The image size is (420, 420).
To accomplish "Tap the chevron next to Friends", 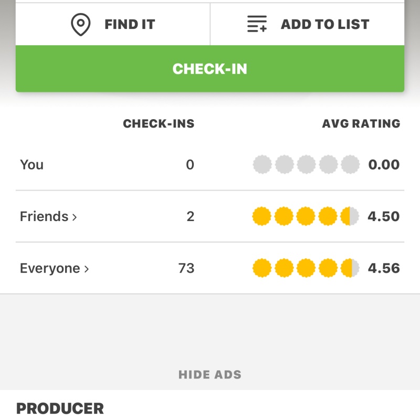I will pos(75,217).
